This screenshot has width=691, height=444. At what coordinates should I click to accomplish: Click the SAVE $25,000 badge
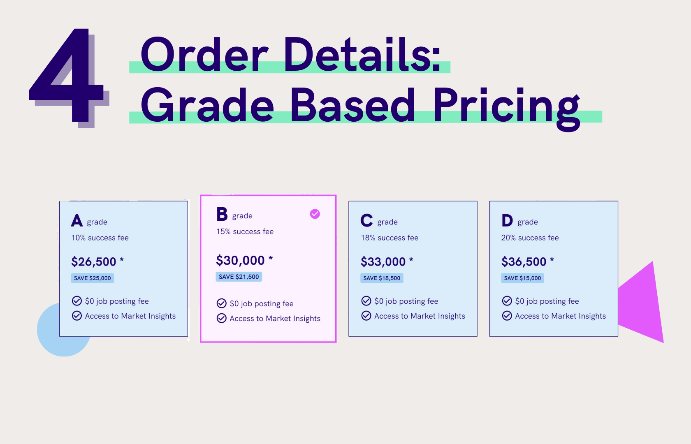pos(93,278)
